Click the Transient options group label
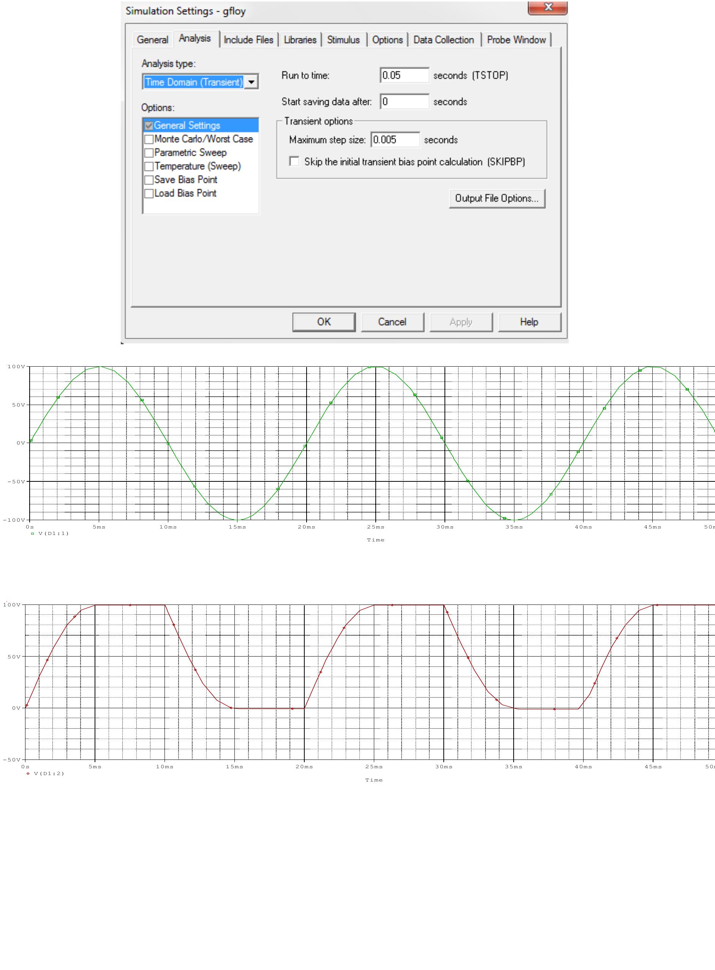This screenshot has height=970, width=715. pyautogui.click(x=318, y=121)
